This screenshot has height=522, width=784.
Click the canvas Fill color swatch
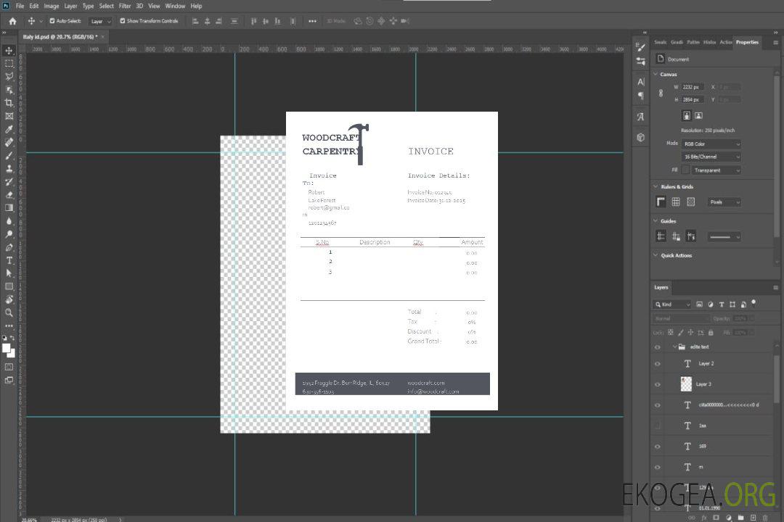click(685, 170)
